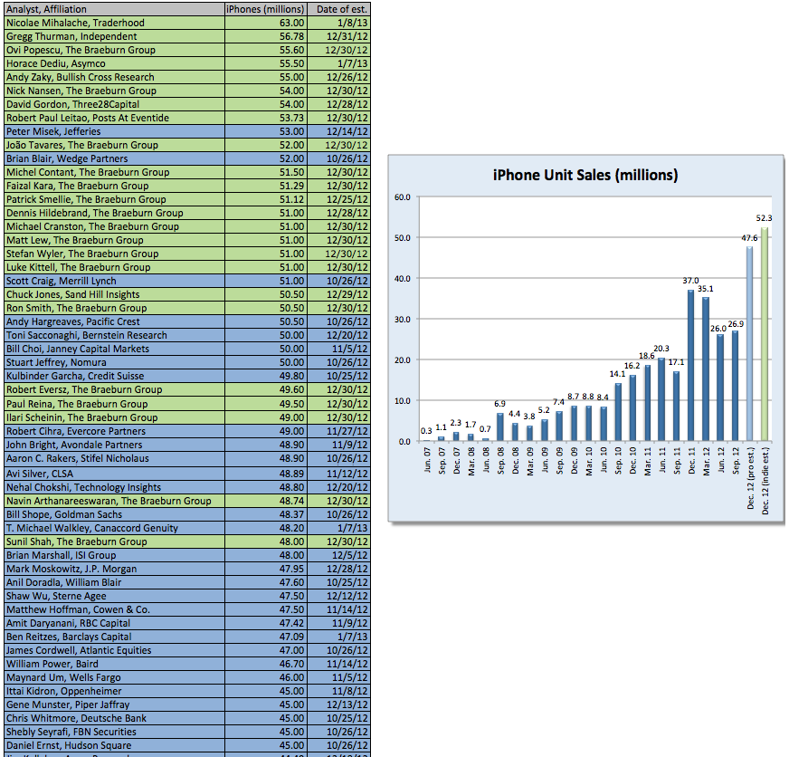Select the 'Date of est.' header cell

coord(338,9)
